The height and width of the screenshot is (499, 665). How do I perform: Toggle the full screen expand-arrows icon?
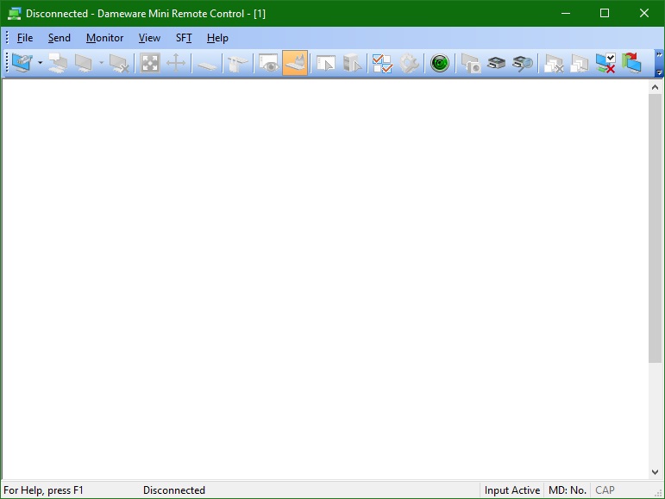[x=150, y=63]
